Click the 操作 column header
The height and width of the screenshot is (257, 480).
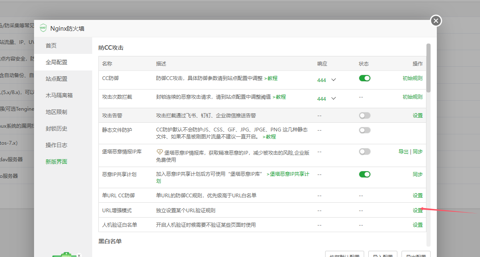click(418, 63)
